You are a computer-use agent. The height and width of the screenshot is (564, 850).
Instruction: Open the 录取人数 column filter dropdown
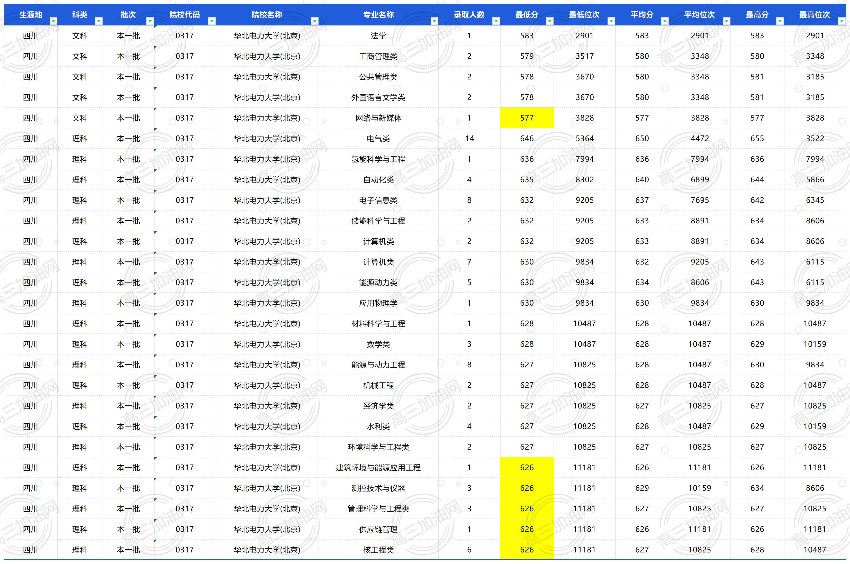pyautogui.click(x=496, y=21)
